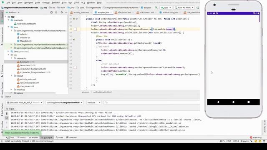Open the TODO tool window

click(x=21, y=137)
